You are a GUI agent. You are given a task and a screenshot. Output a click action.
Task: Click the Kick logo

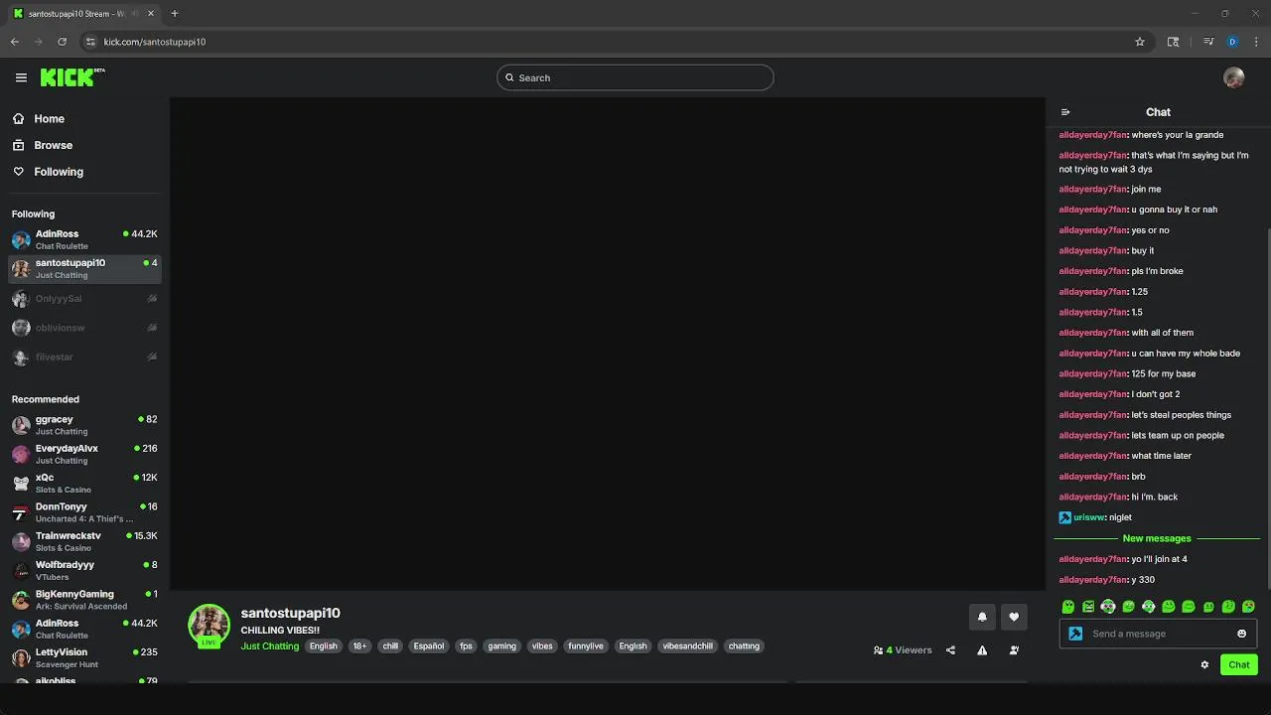pos(71,76)
